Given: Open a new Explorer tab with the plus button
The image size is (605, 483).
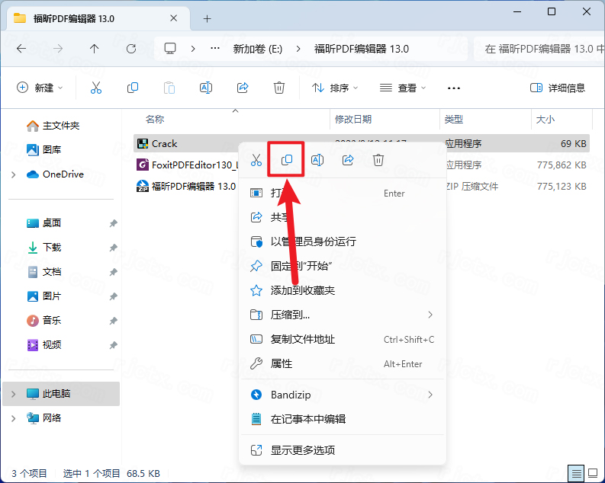Looking at the screenshot, I should 208,18.
